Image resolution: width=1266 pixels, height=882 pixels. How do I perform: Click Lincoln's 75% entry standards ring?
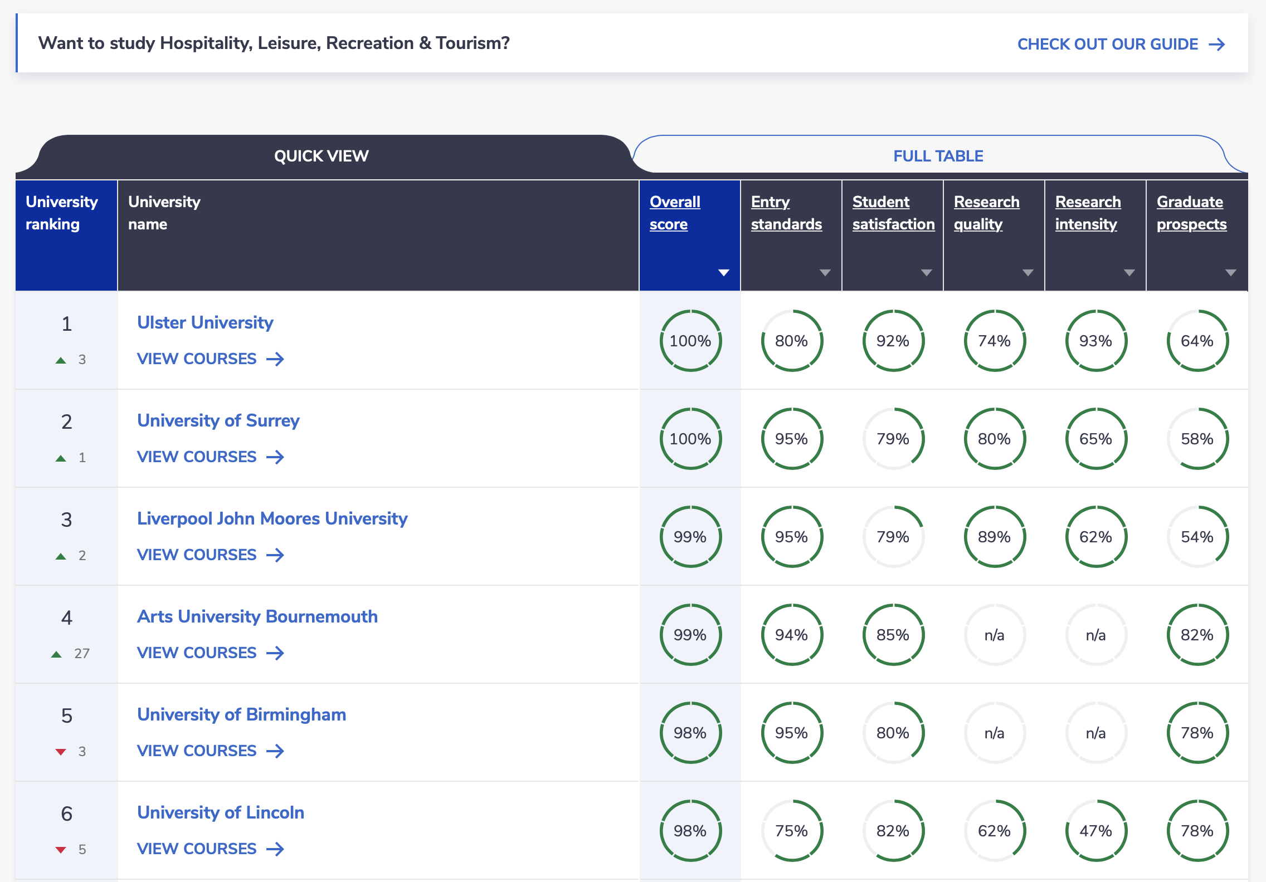pos(792,831)
